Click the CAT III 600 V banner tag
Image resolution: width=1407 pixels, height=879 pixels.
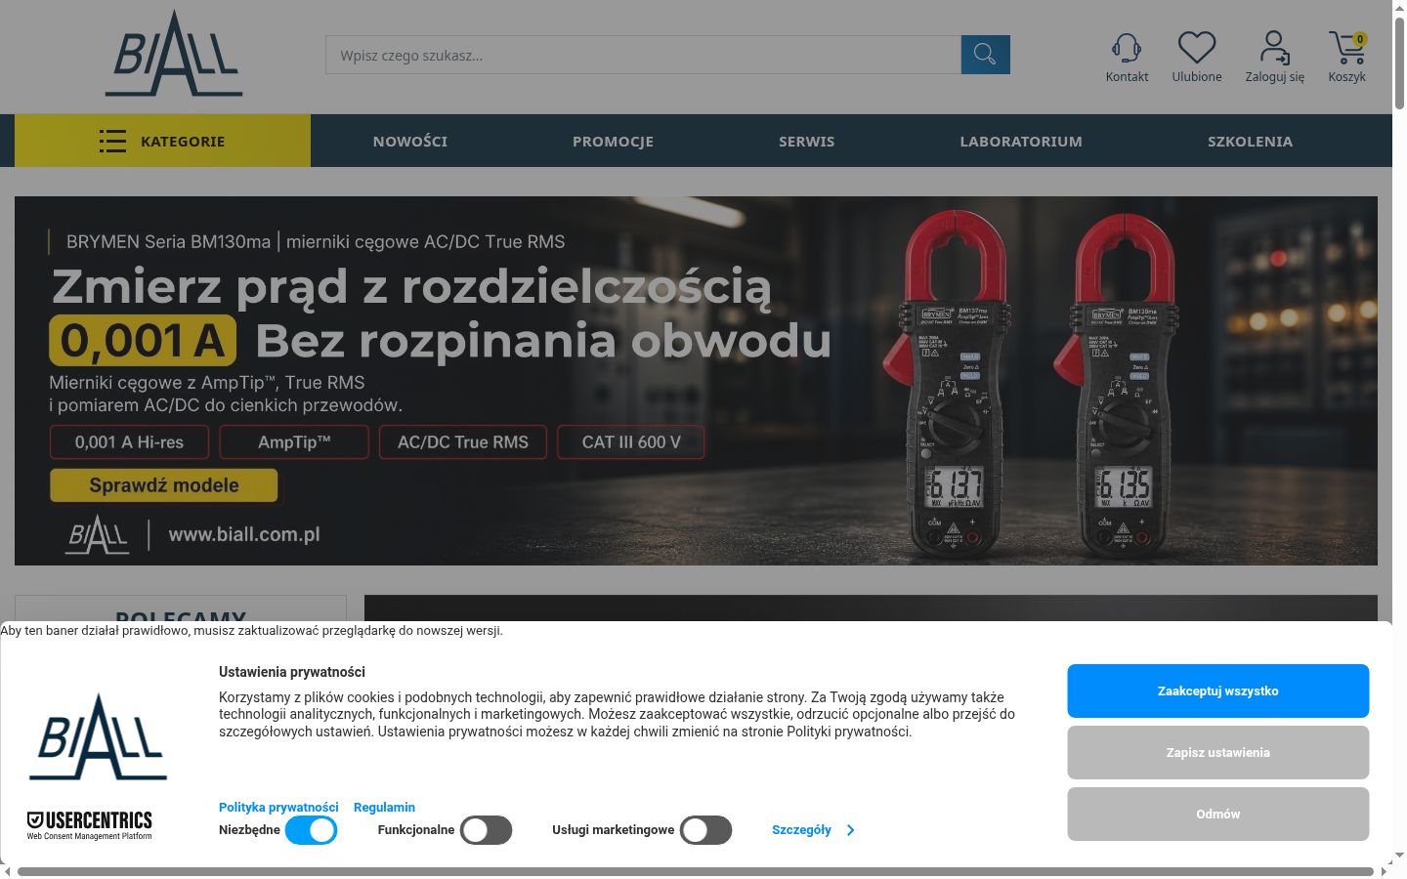(631, 442)
